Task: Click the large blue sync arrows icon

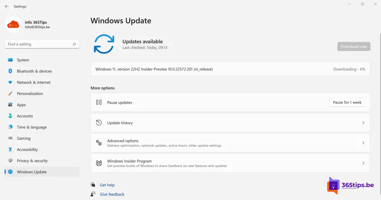Action: [x=104, y=44]
